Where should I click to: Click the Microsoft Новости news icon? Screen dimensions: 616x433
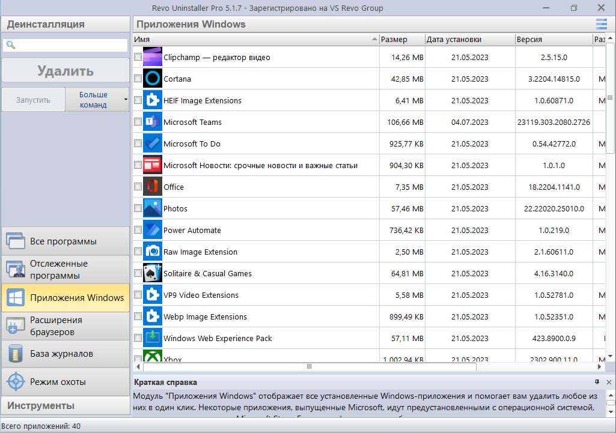click(x=153, y=165)
